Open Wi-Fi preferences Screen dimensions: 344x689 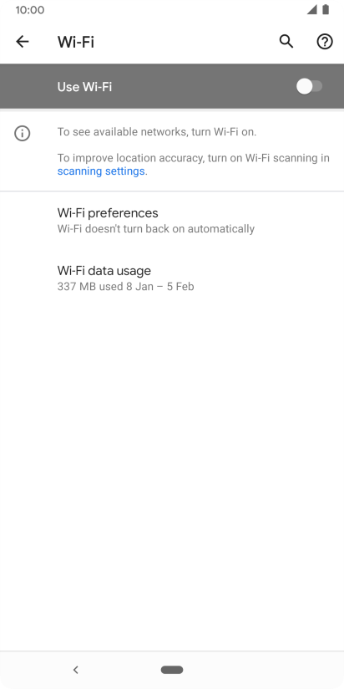click(172, 220)
